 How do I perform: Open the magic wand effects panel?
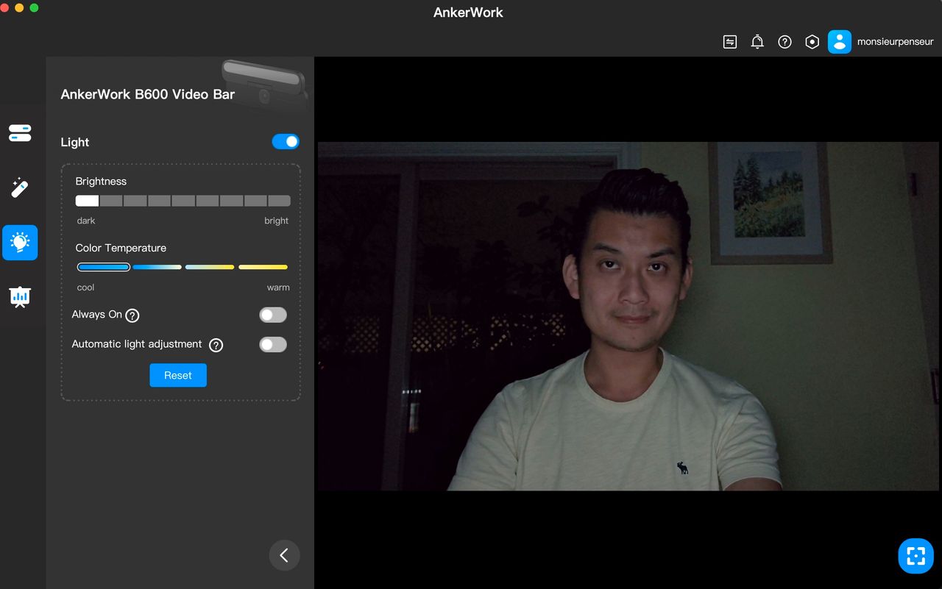[20, 188]
